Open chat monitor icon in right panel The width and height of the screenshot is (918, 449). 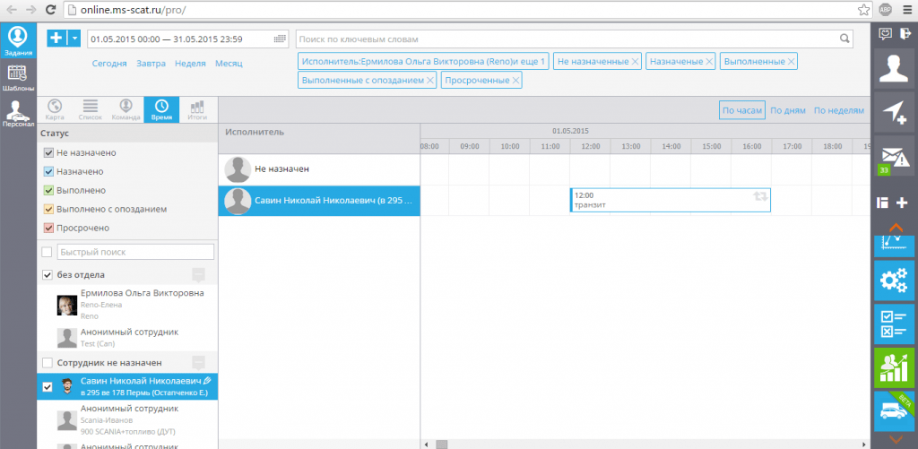pyautogui.click(x=885, y=34)
